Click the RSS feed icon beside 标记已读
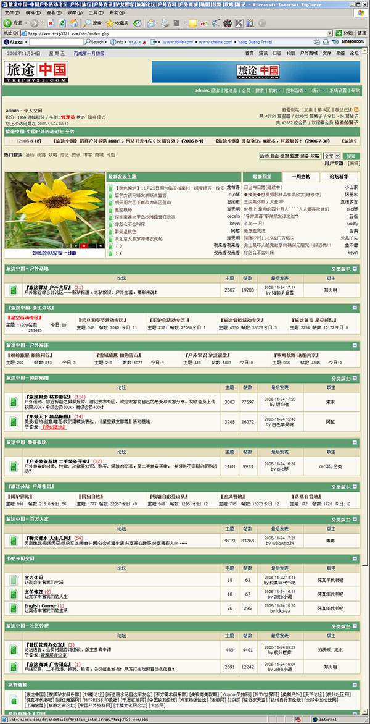 click(356, 110)
